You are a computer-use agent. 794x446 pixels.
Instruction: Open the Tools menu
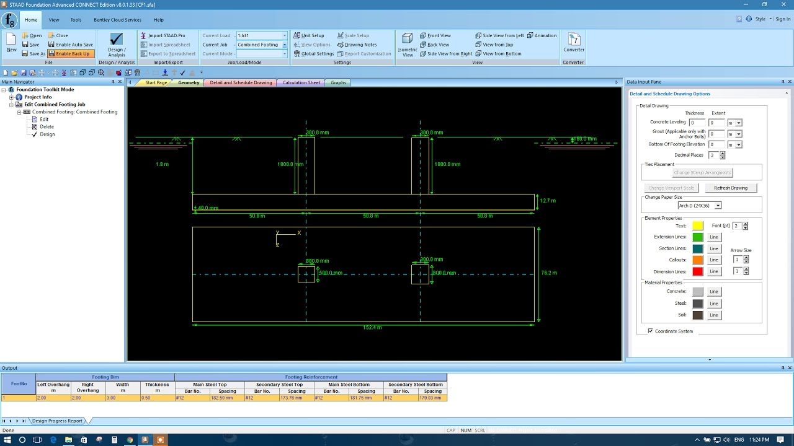pos(76,19)
